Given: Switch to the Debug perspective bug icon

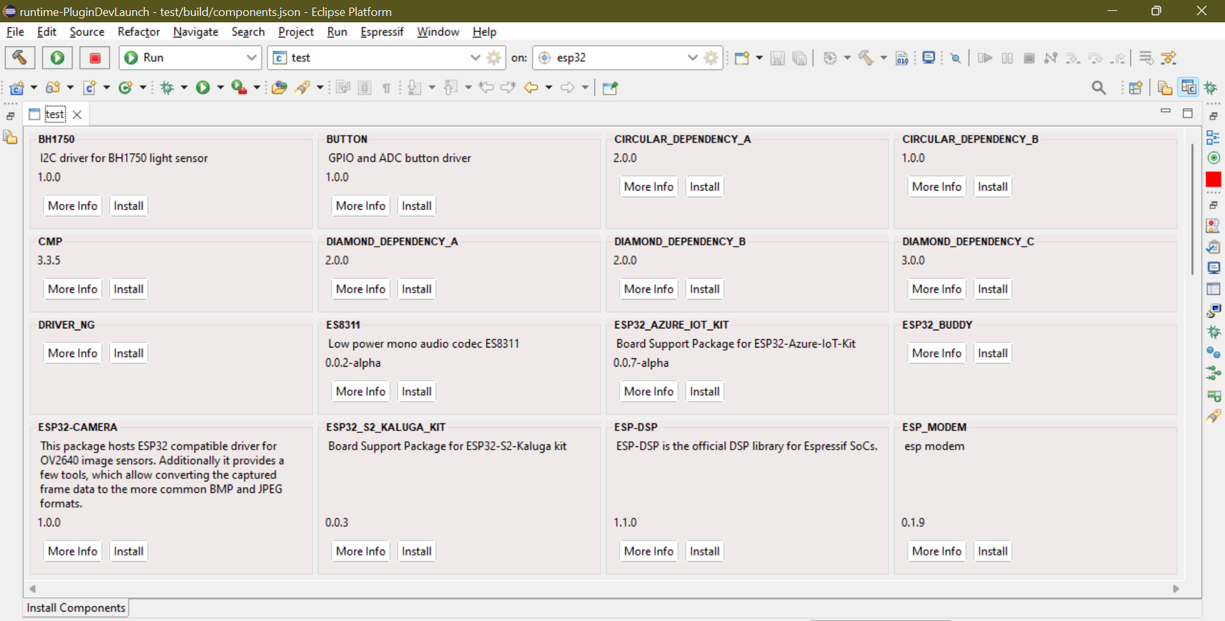Looking at the screenshot, I should click(1211, 88).
